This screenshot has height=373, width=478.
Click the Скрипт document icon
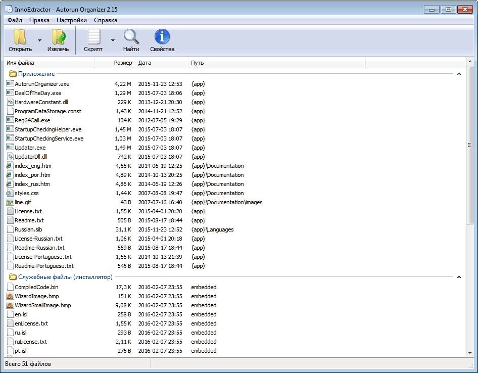(x=93, y=37)
